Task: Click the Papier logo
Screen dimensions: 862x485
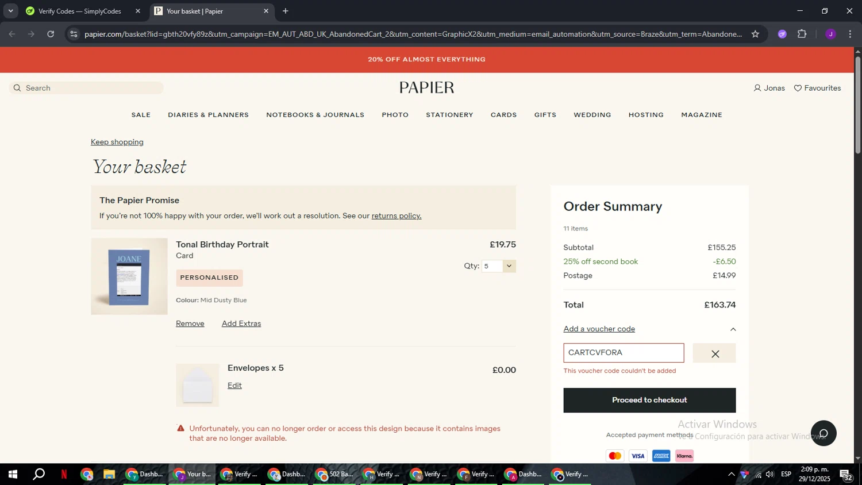Action: click(x=427, y=87)
